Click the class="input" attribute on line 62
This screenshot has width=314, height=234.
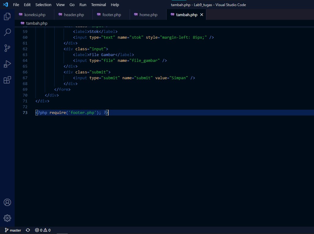coord(91,49)
